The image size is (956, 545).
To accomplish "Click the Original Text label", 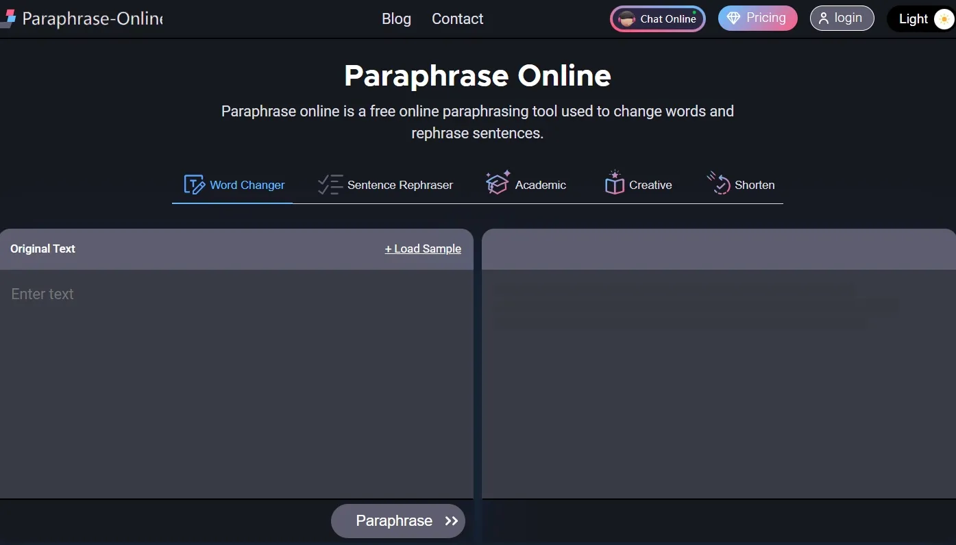I will pos(42,249).
